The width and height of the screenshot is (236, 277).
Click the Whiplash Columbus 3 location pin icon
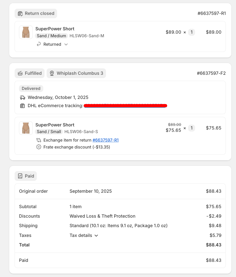pos(52,73)
